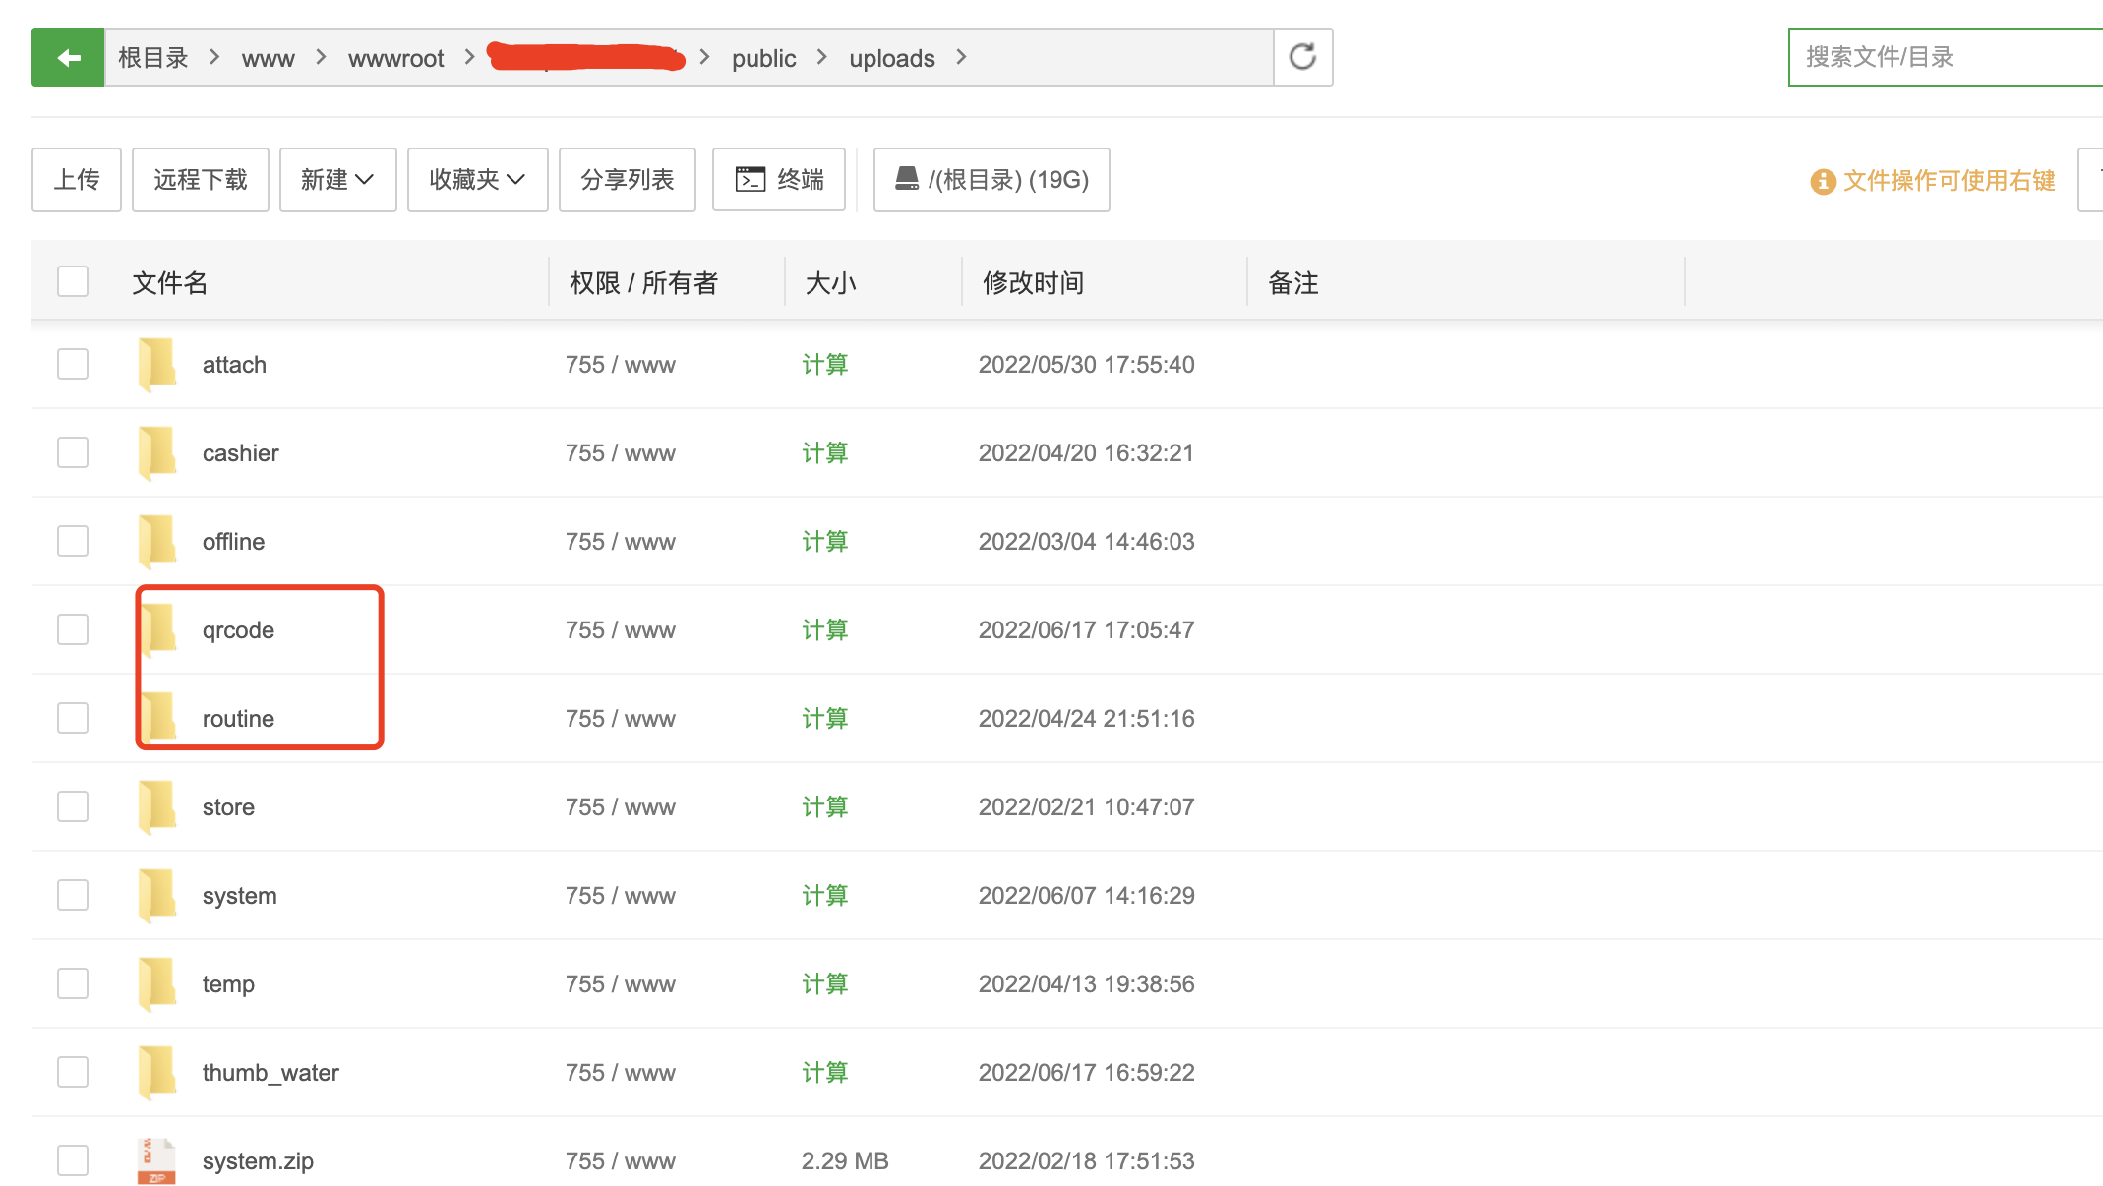Screen dimensions: 2103x1186
Task: Open terminal via 终端 icon button
Action: (751, 179)
